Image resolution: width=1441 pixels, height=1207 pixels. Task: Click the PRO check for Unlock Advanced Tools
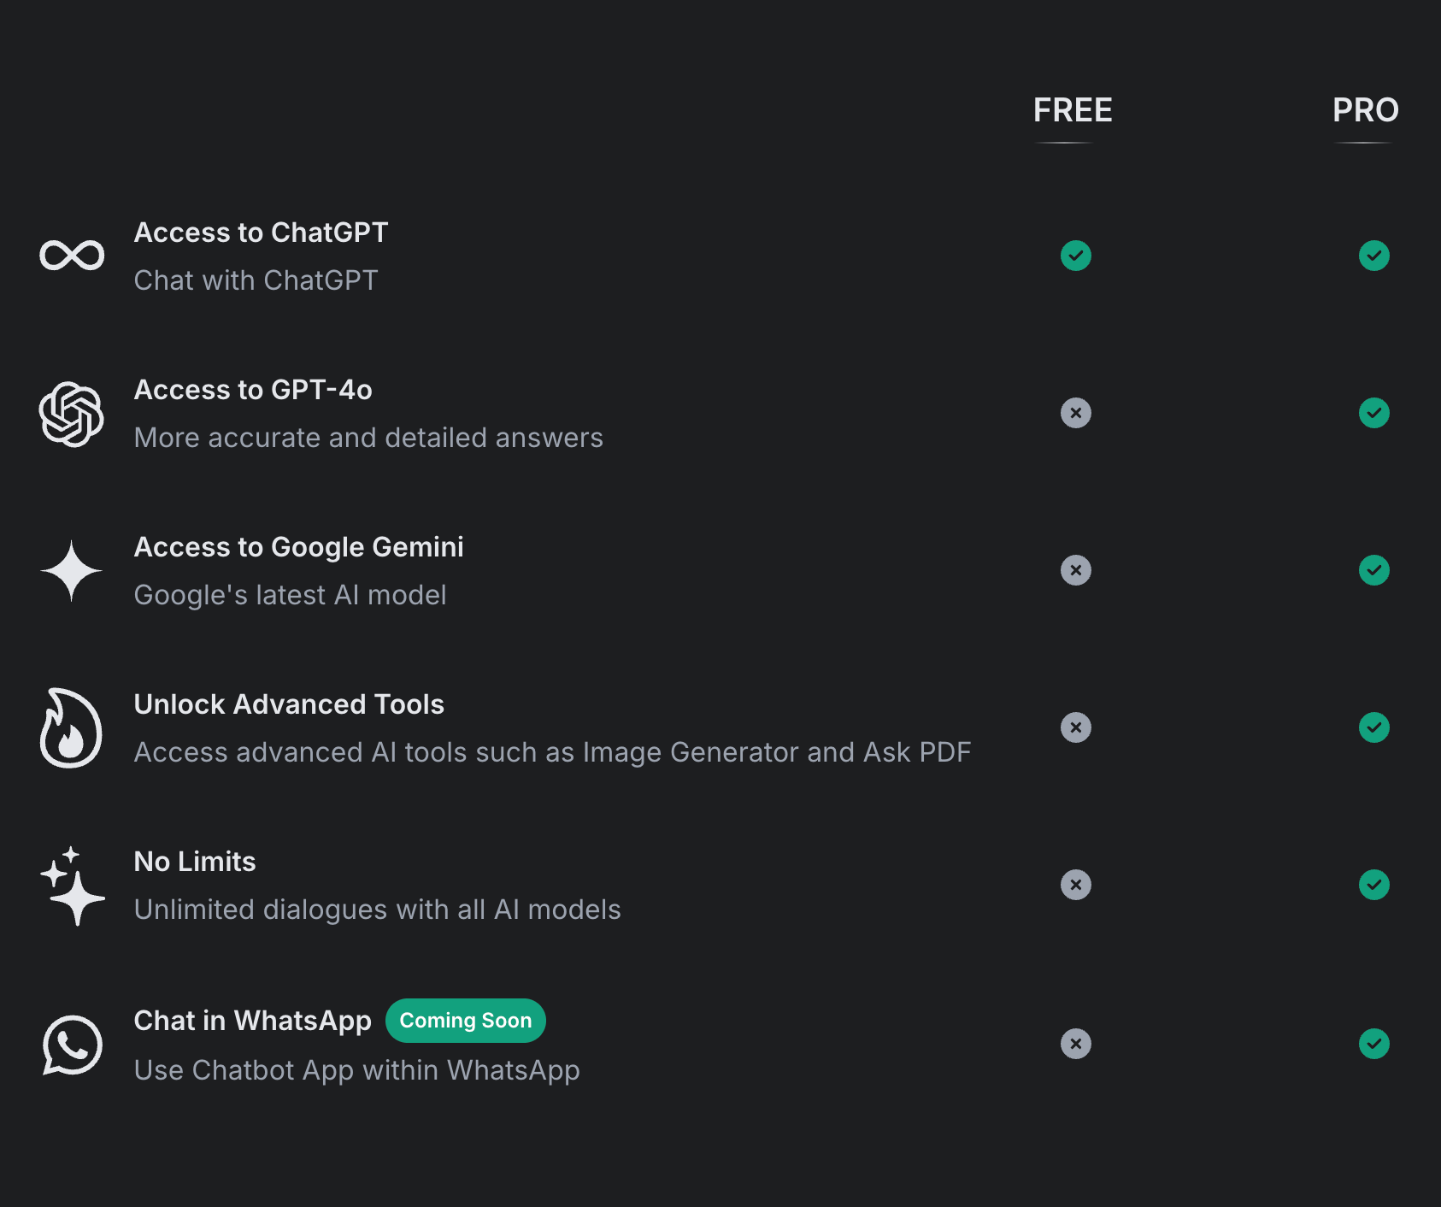(x=1374, y=727)
